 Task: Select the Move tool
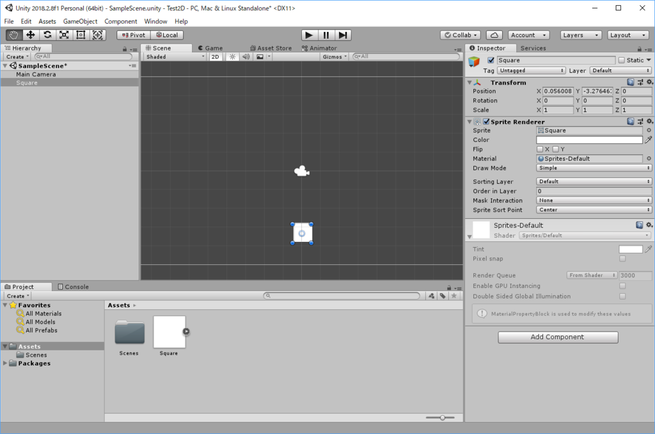pos(31,35)
